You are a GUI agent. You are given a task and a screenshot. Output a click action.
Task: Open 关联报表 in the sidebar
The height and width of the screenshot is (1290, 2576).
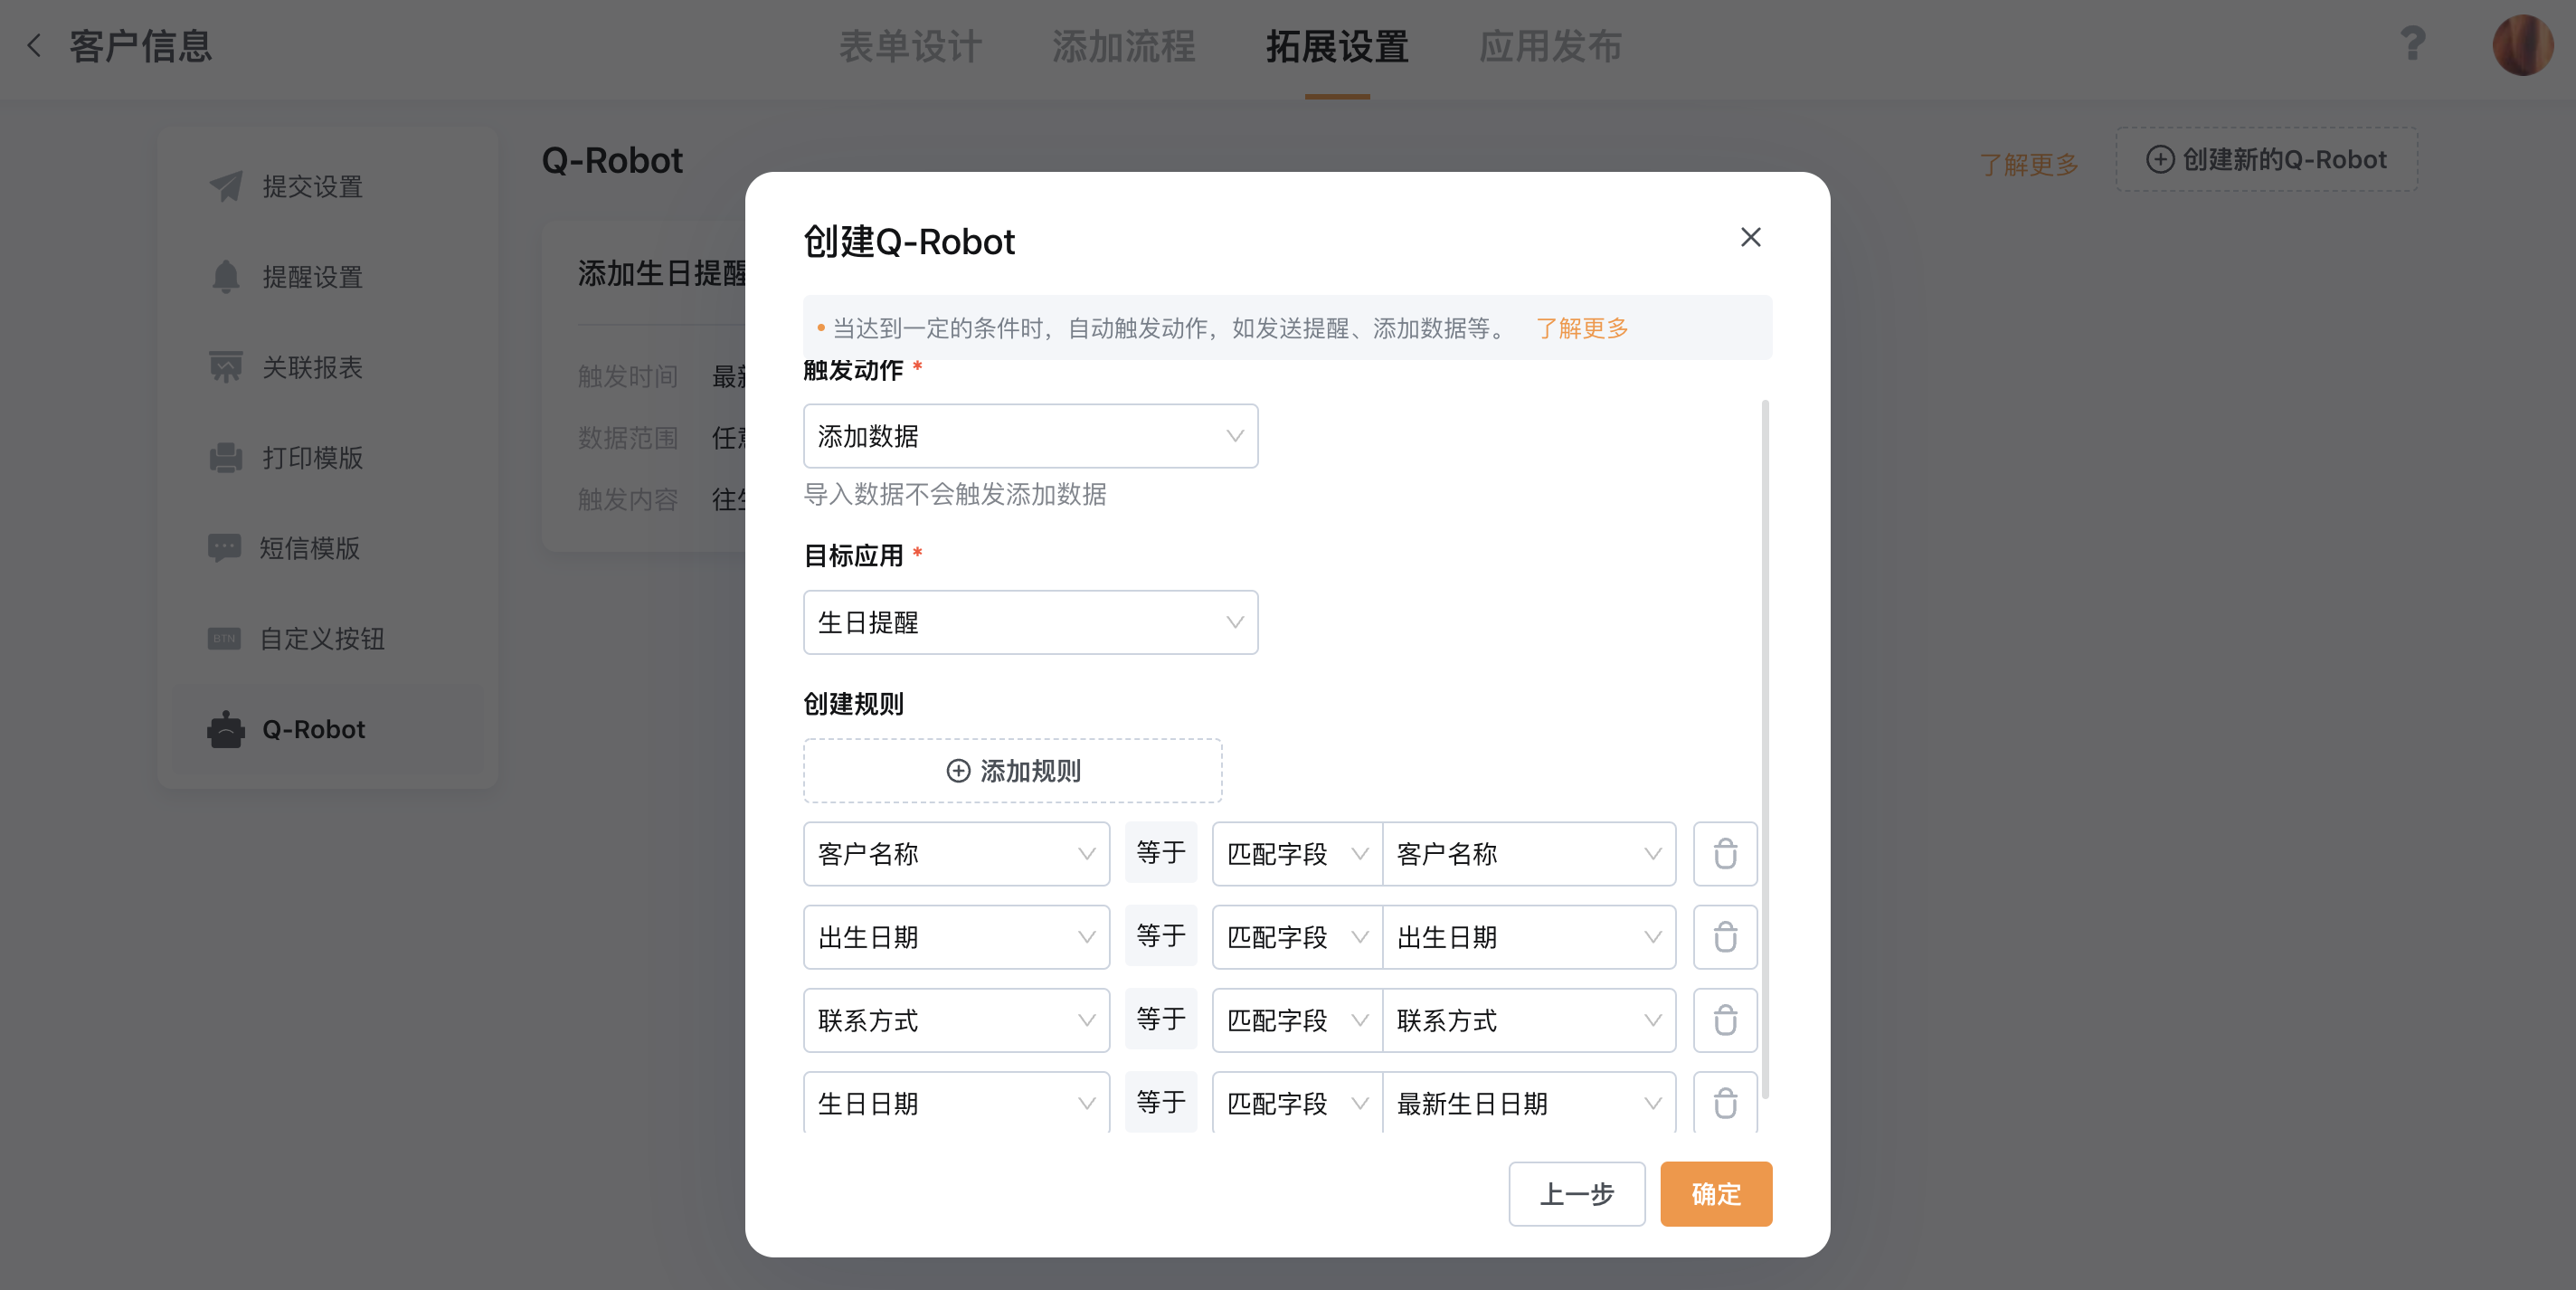tap(328, 367)
